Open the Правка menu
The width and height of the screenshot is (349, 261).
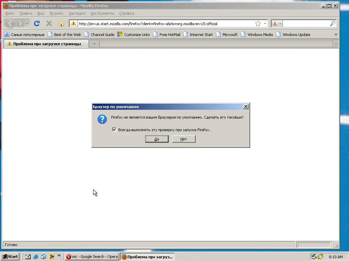[26, 13]
